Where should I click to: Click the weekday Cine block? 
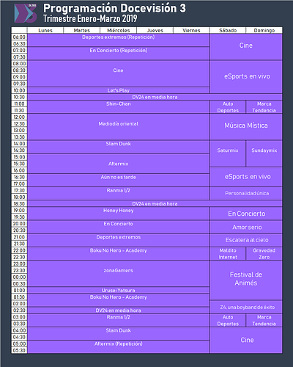[x=119, y=73]
